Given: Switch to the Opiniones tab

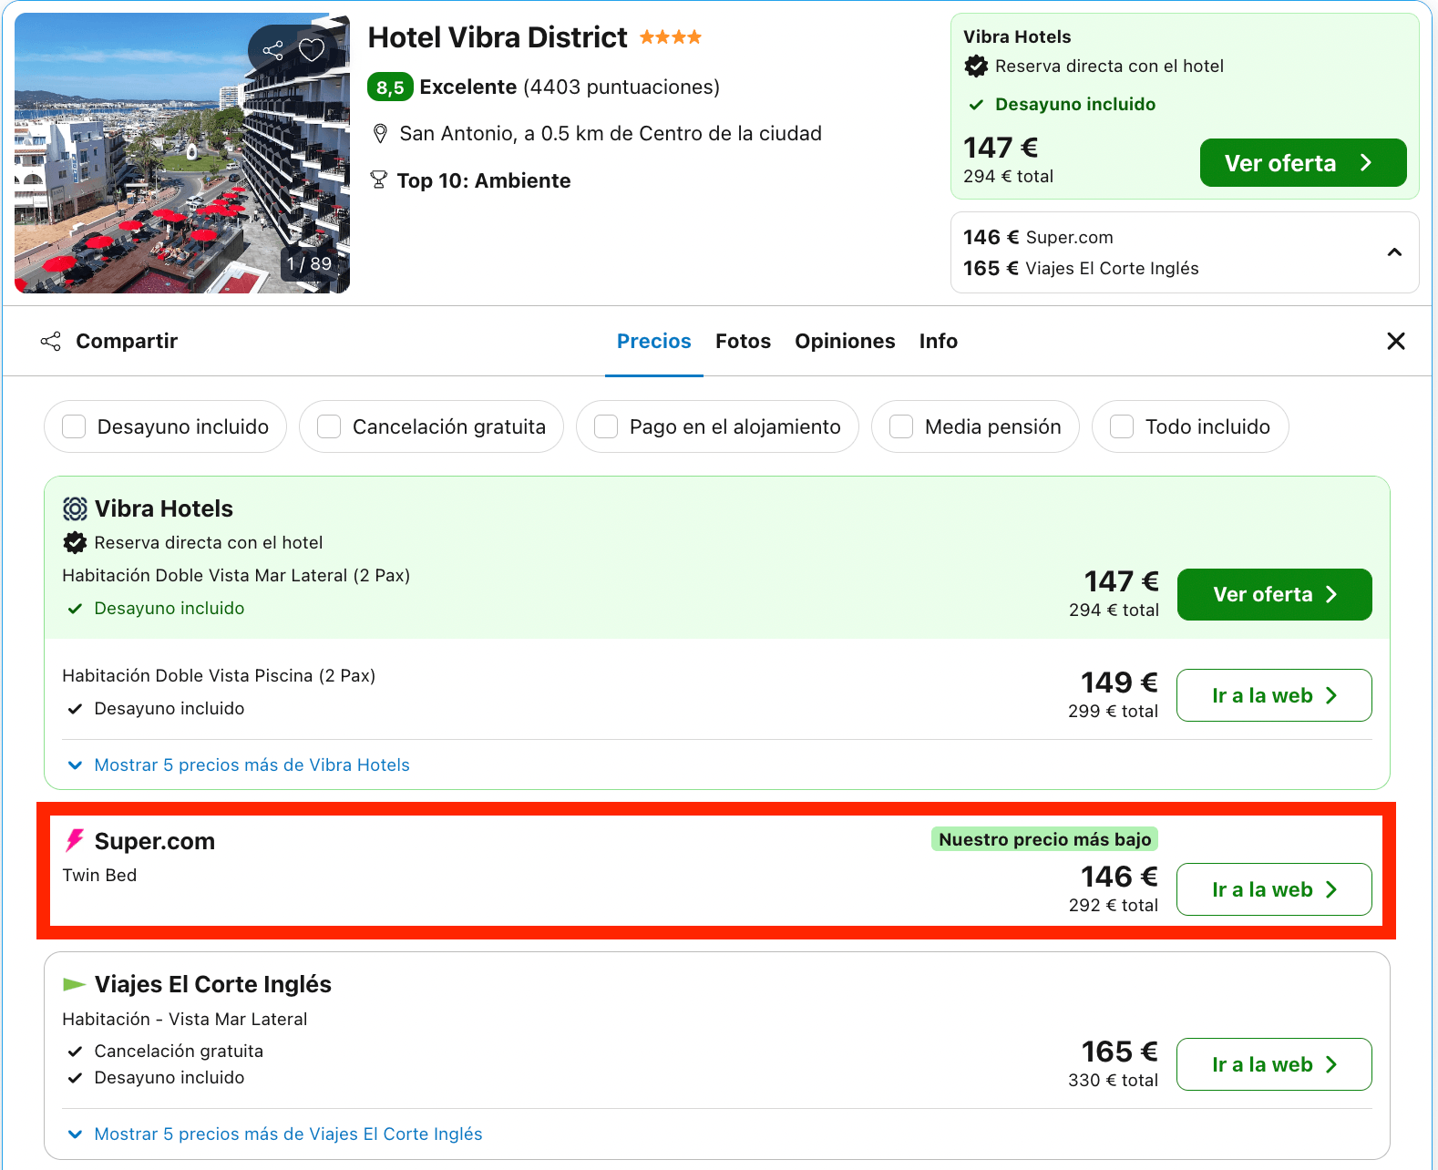Looking at the screenshot, I should point(845,341).
